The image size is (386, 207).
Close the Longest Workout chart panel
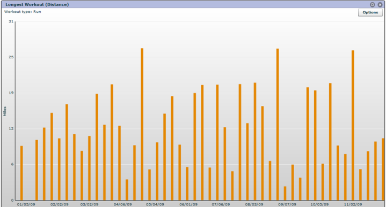380,5
